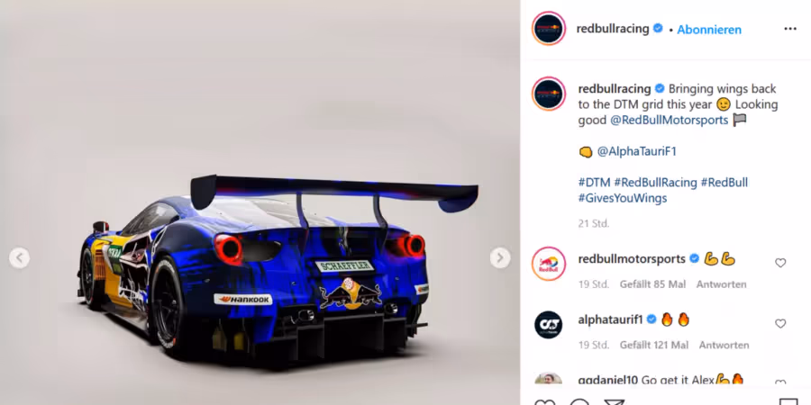Screen dimensions: 811x405
Task: Open the redbullracing username in caption
Action: pos(615,89)
